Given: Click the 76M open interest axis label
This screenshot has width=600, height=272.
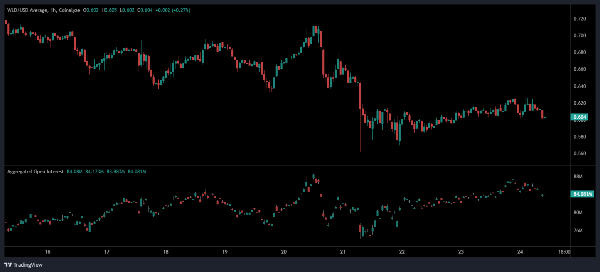Looking at the screenshot, I should tap(578, 231).
